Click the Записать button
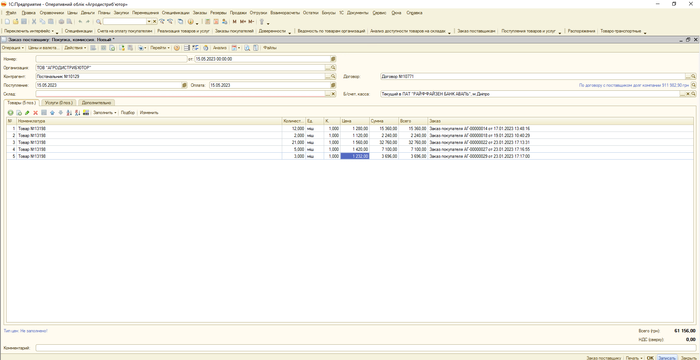The height and width of the screenshot is (360, 700). click(667, 358)
